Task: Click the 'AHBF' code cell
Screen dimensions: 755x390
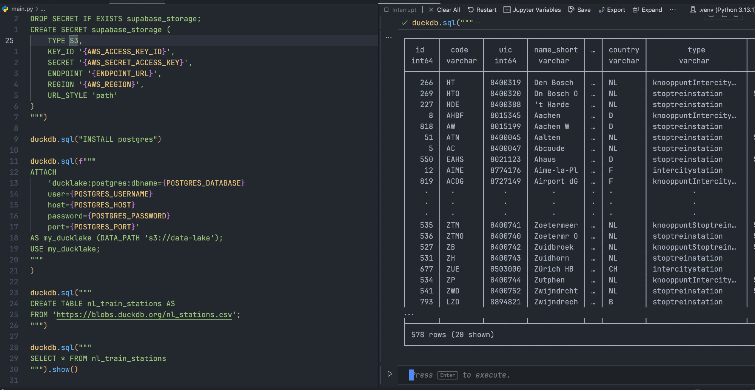Action: point(455,115)
